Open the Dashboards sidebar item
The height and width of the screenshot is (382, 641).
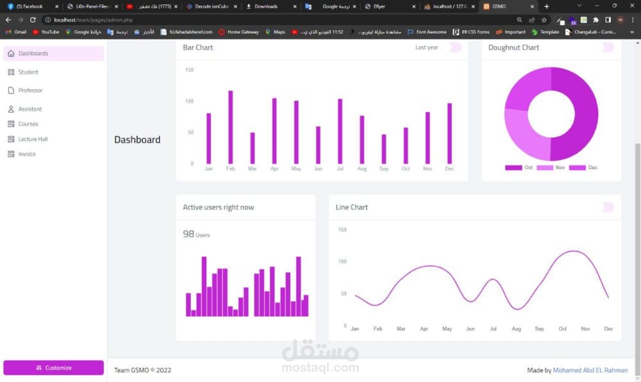tap(54, 54)
